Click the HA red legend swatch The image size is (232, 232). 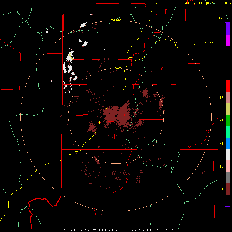click(x=228, y=86)
